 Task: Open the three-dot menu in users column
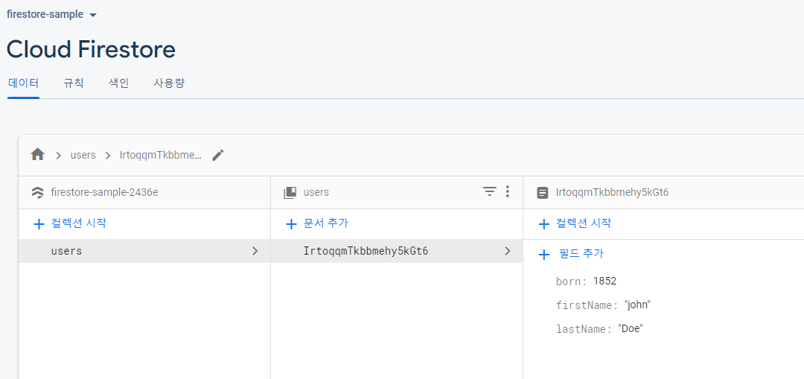click(x=507, y=192)
